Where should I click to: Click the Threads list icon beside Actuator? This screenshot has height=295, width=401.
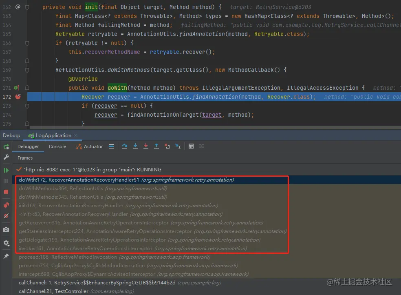pyautogui.click(x=111, y=146)
